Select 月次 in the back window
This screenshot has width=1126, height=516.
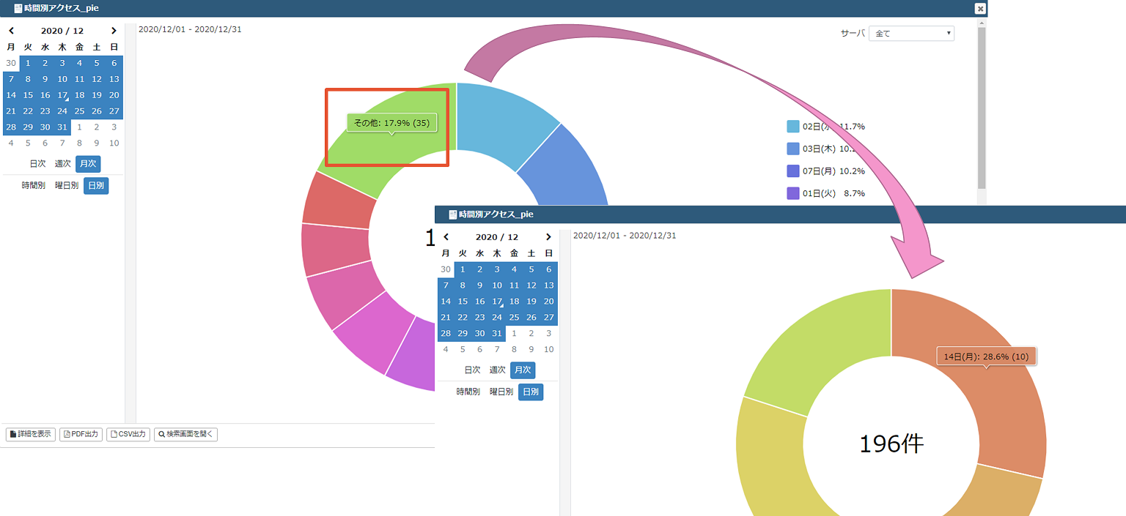[88, 164]
